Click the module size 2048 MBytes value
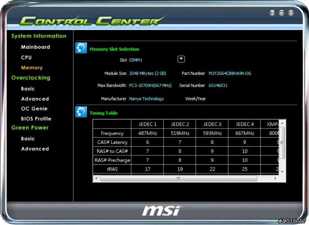The height and width of the screenshot is (225, 309). [148, 73]
